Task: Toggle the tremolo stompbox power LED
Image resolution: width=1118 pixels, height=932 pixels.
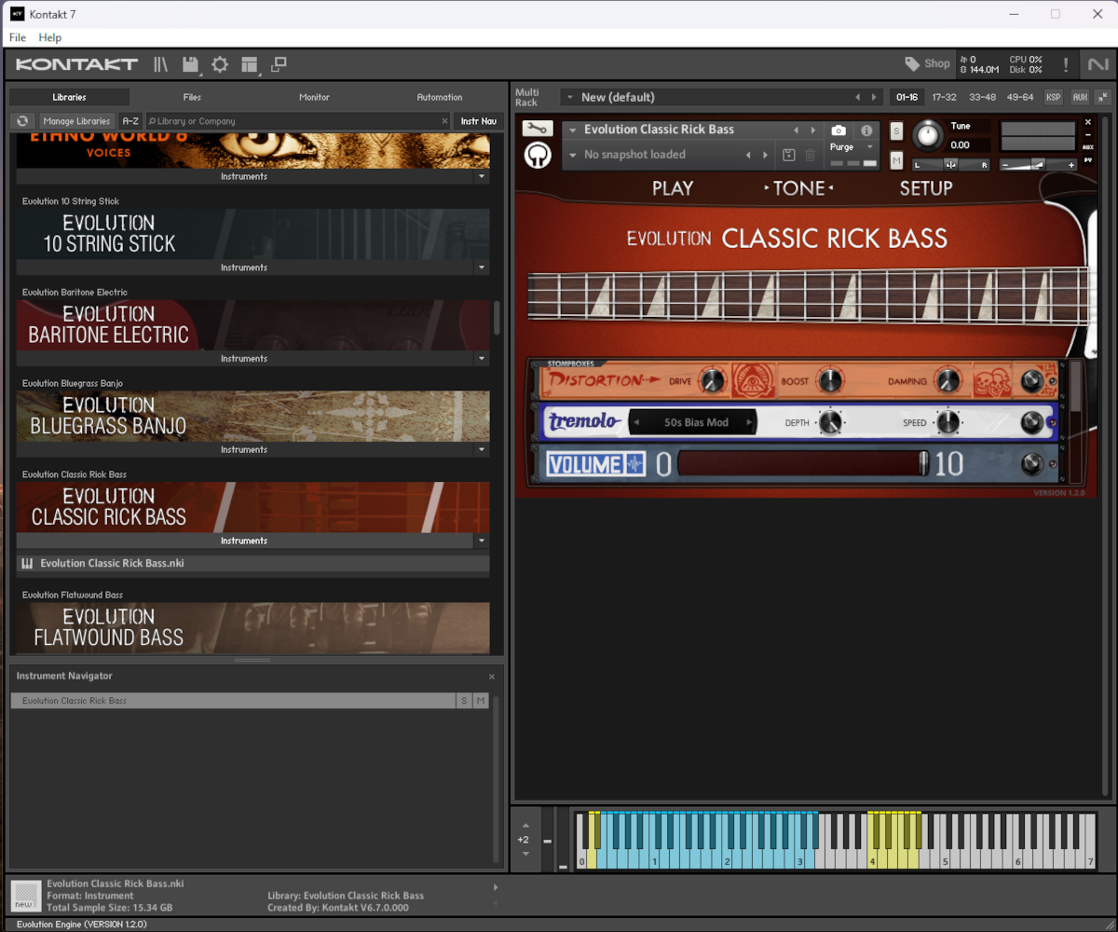Action: pyautogui.click(x=1052, y=423)
